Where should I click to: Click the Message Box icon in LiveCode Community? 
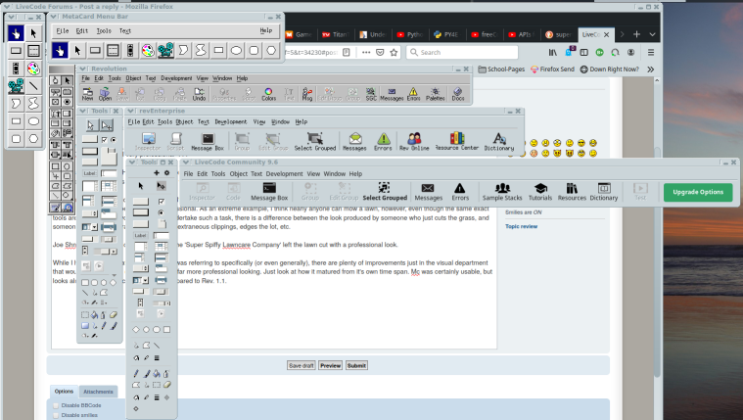269,191
